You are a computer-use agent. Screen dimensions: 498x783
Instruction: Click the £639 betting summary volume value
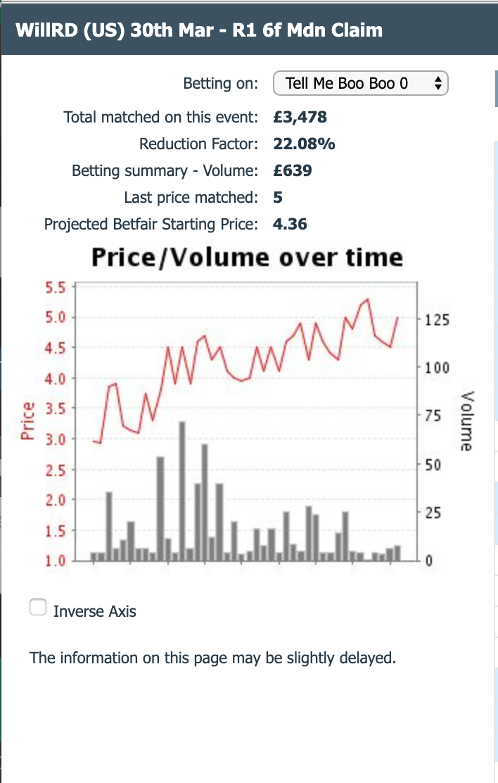click(x=293, y=171)
